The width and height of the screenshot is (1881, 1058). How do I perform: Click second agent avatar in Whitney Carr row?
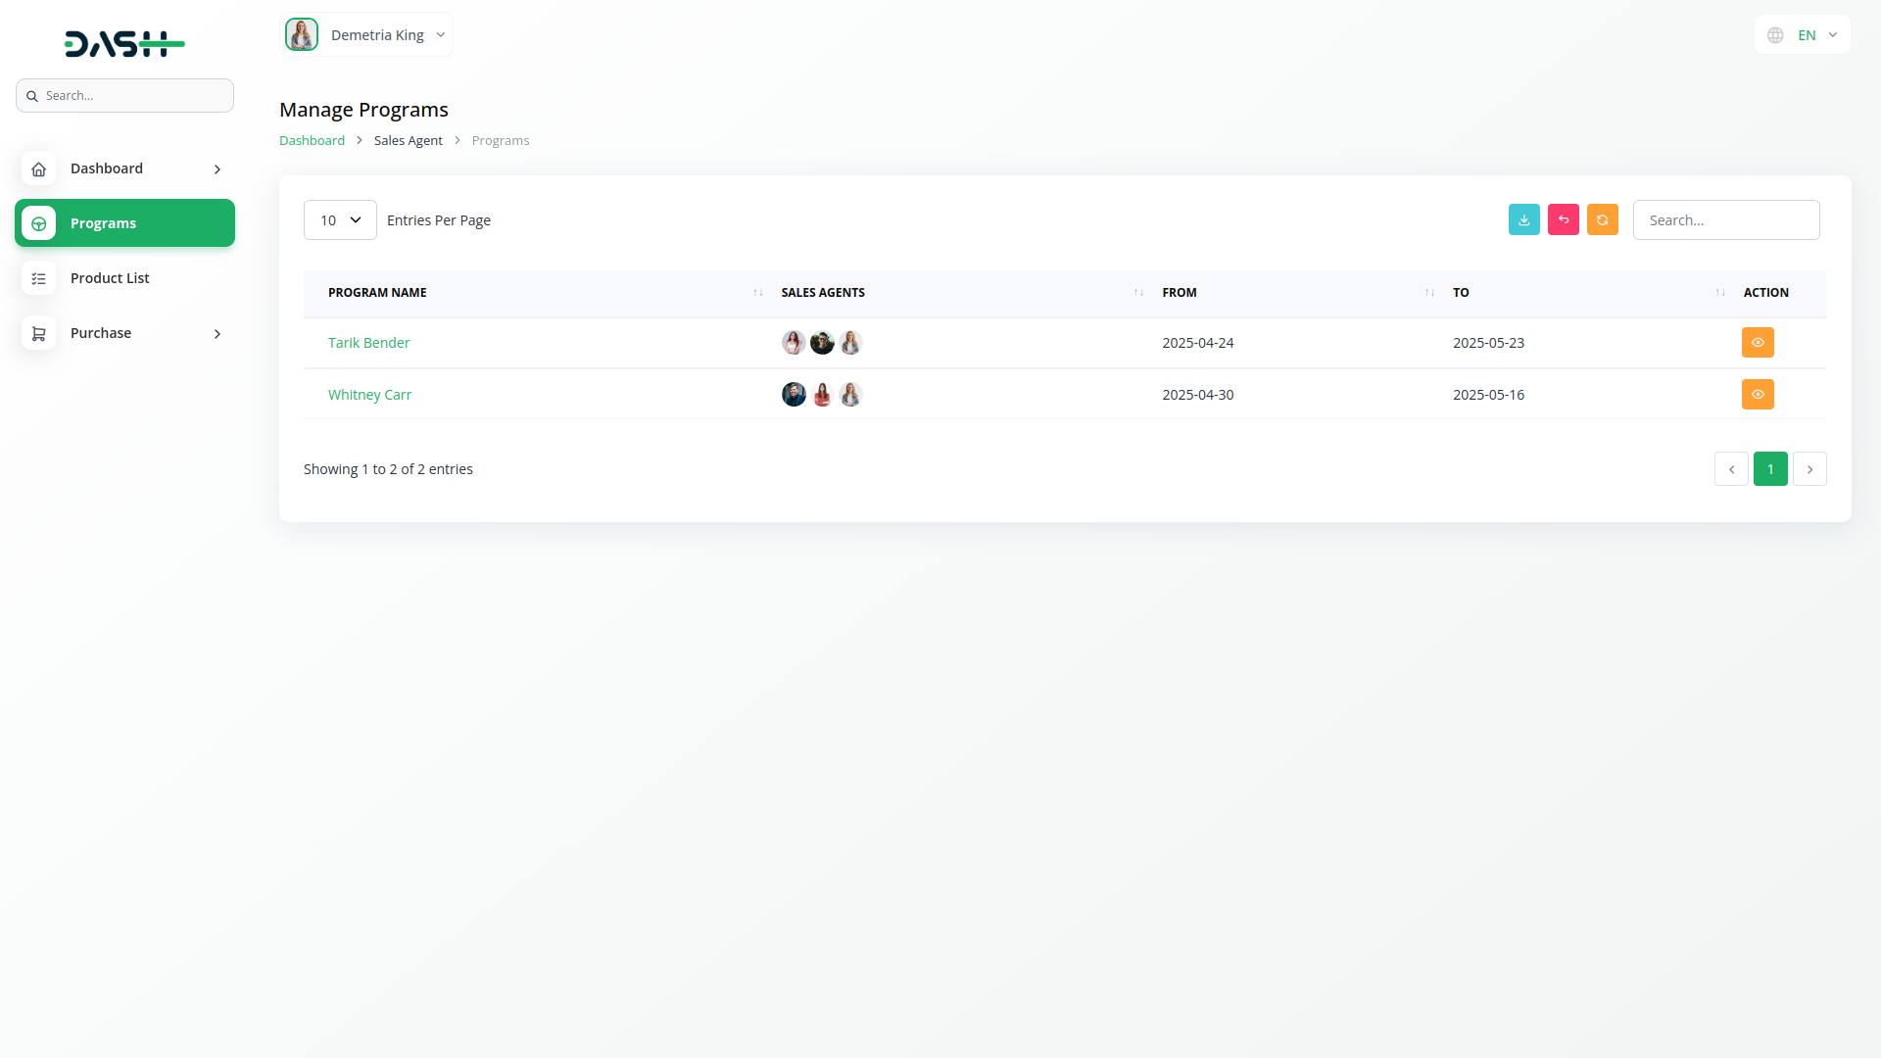822,394
